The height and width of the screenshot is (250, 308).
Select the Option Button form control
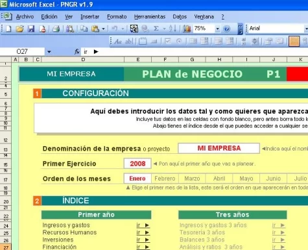click(x=179, y=41)
